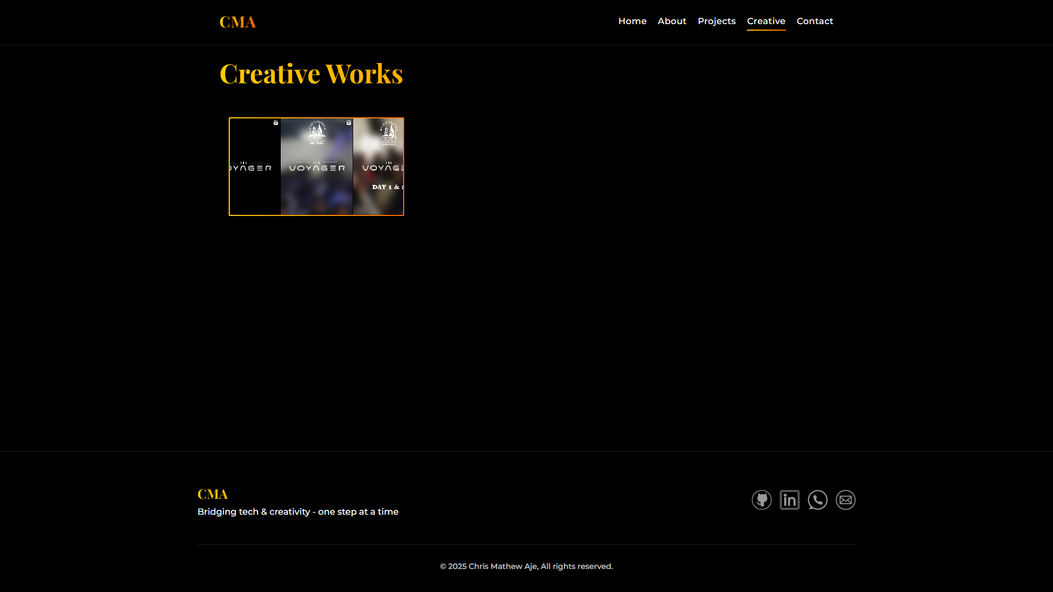
Task: Go to the Home nav link
Action: pyautogui.click(x=632, y=21)
